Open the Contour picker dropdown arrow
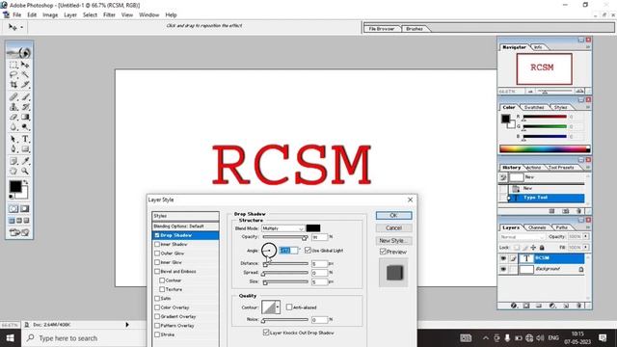This screenshot has height=347, width=617. pyautogui.click(x=278, y=307)
